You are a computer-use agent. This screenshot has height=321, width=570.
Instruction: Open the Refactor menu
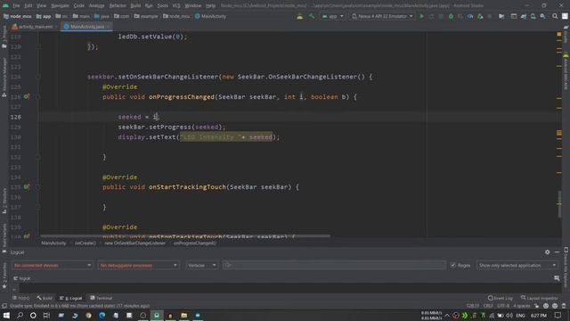(x=118, y=5)
